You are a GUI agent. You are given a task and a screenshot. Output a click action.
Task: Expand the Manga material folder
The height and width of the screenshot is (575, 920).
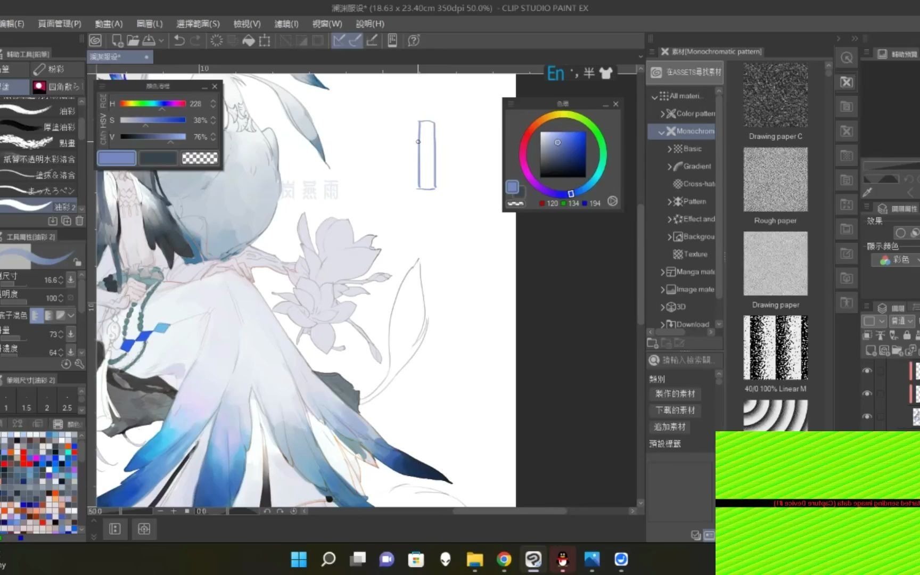pos(663,272)
